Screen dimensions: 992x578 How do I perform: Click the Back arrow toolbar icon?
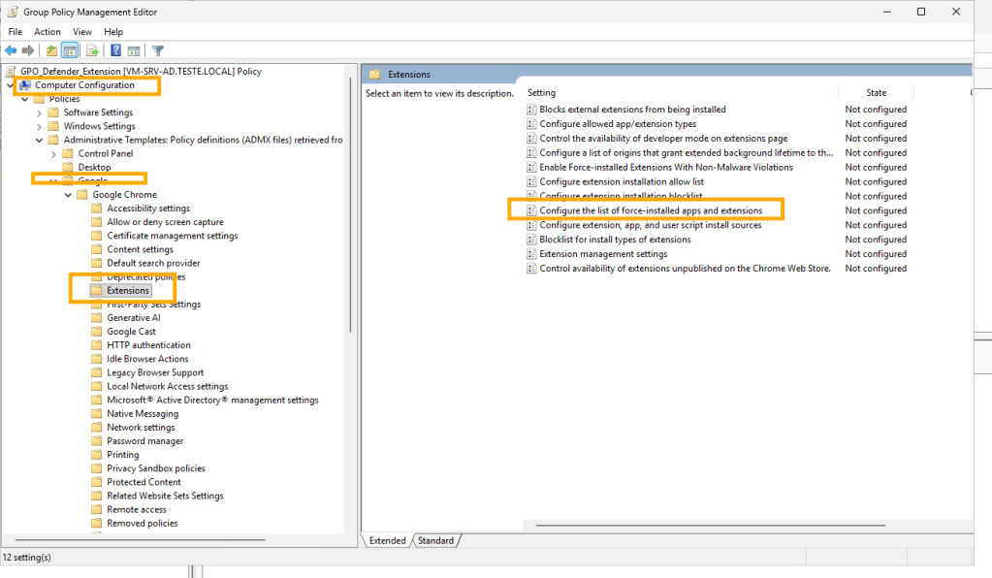click(x=11, y=50)
